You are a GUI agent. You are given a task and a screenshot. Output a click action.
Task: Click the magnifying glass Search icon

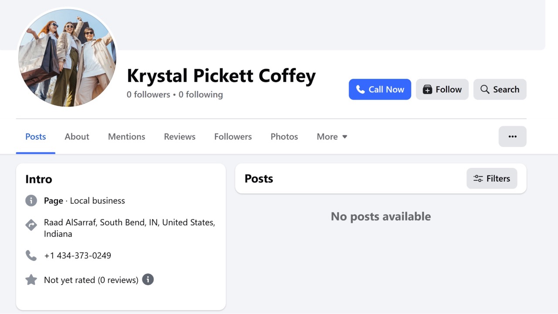[485, 89]
